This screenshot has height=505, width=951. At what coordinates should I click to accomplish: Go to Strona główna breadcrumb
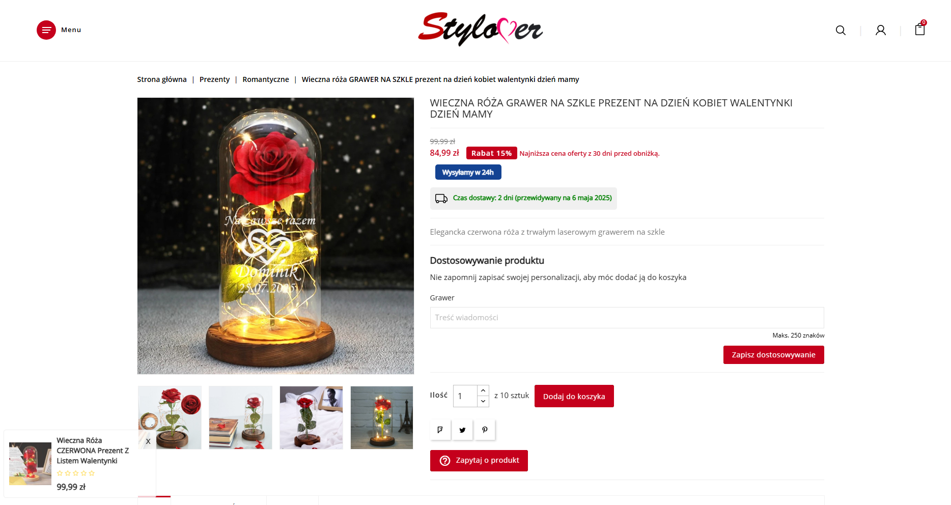162,79
